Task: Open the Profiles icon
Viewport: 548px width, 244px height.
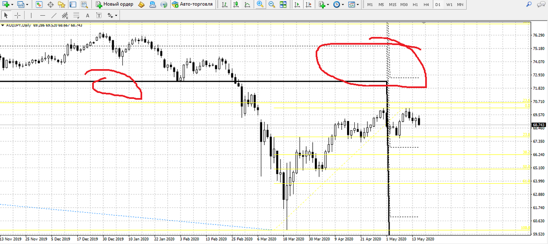Action: point(21,4)
